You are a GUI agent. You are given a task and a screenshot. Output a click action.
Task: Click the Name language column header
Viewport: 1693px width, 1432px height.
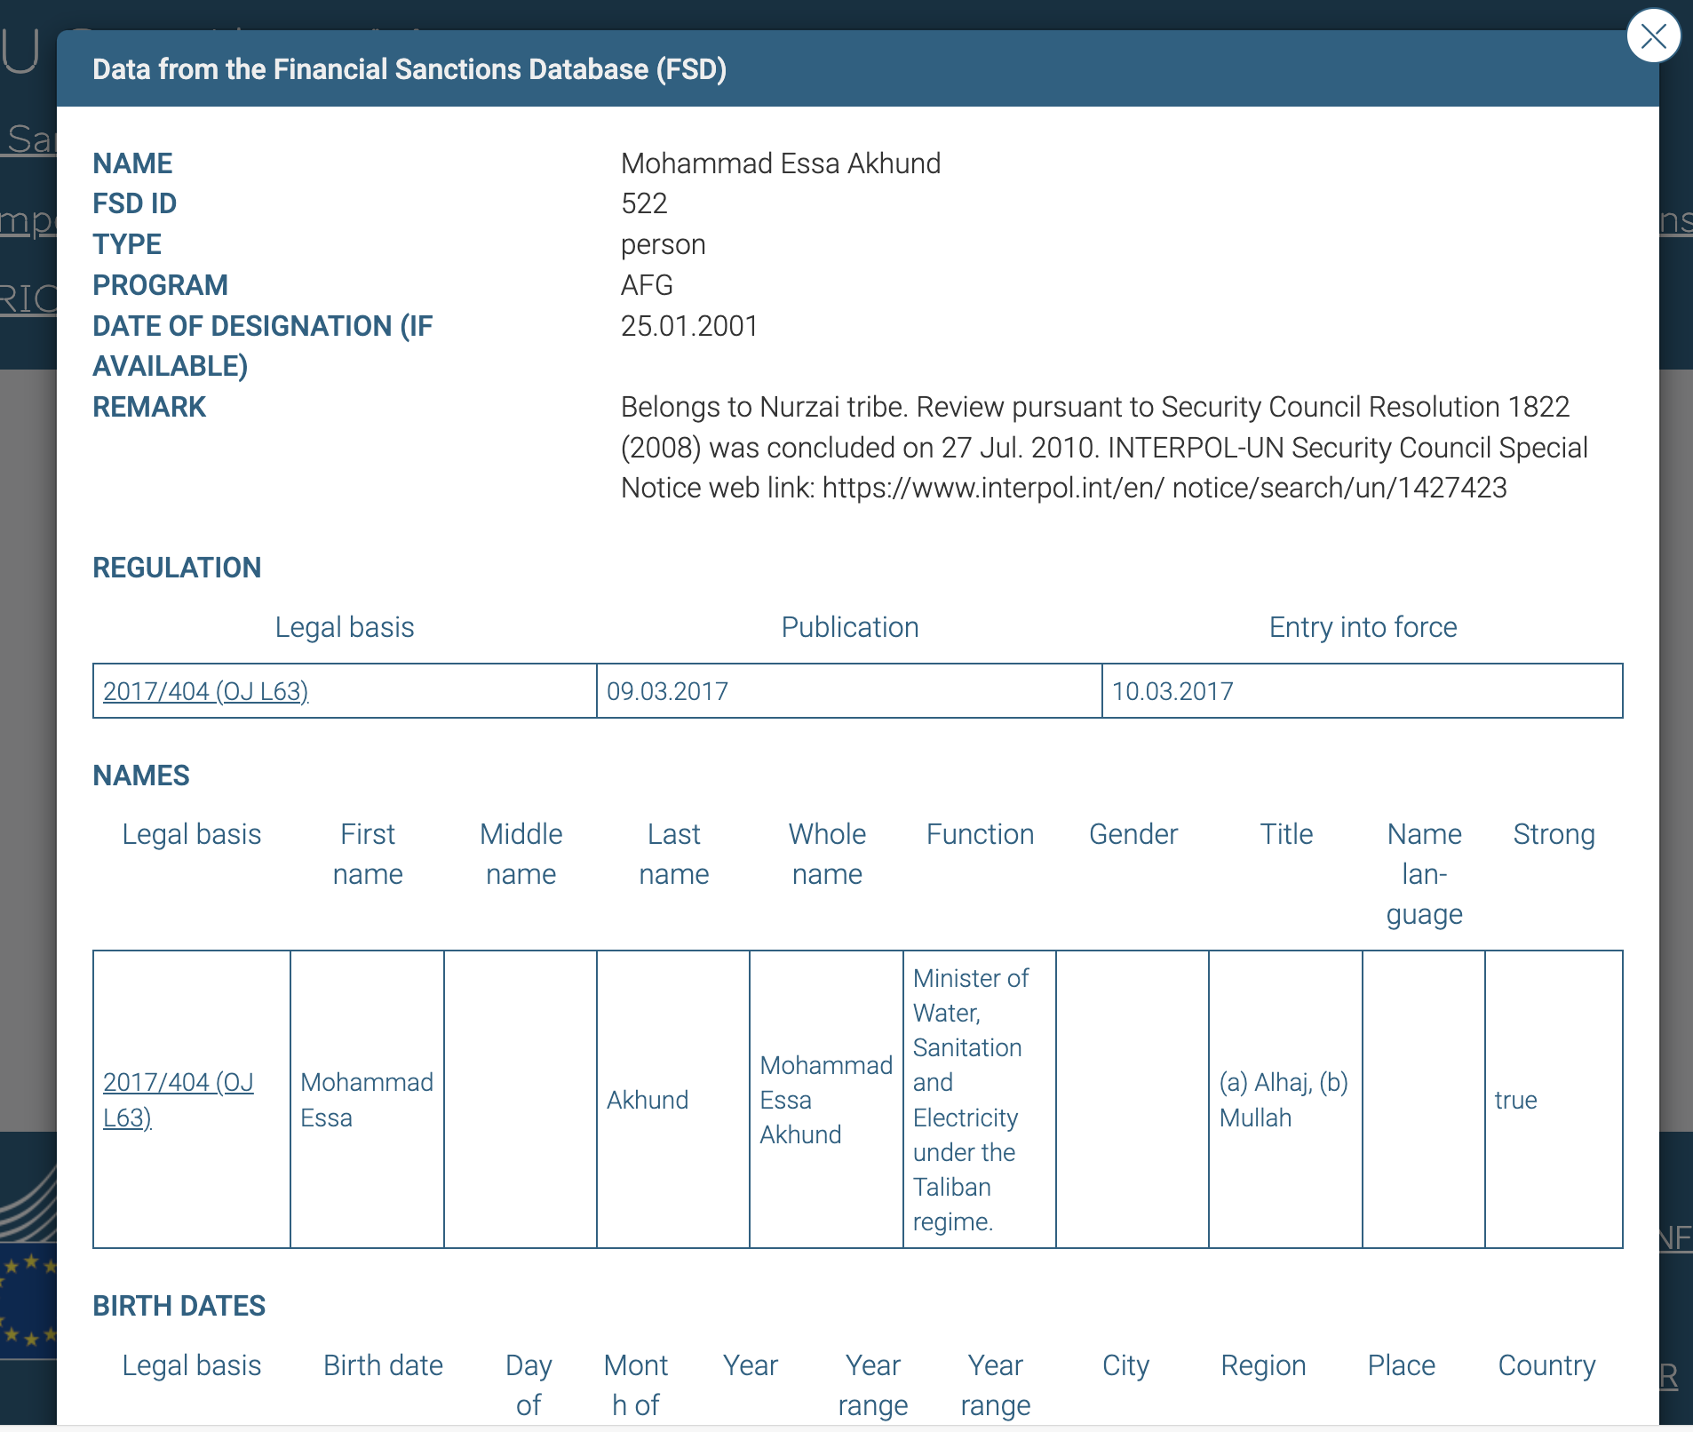click(x=1424, y=874)
